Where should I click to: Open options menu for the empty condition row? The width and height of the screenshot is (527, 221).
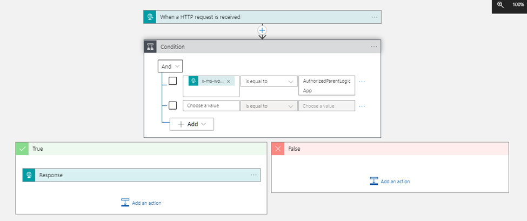point(362,106)
